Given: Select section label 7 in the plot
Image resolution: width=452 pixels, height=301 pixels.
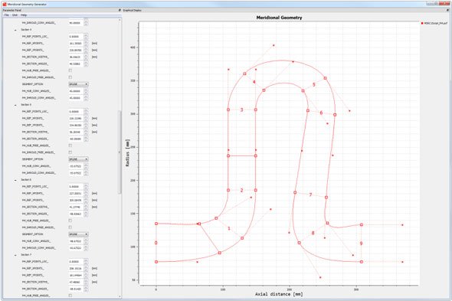Looking at the screenshot, I should coord(310,195).
